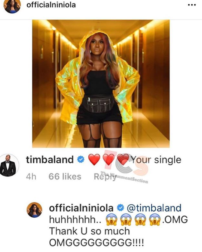202x252 pixels.
Task: Open officialniniola username in reply comment
Action: pos(81,208)
